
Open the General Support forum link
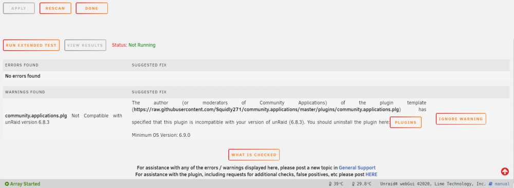(357, 168)
